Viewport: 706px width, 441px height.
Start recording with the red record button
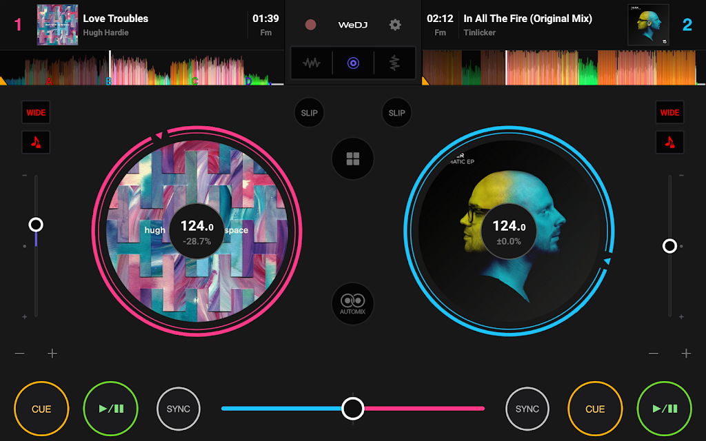point(311,25)
